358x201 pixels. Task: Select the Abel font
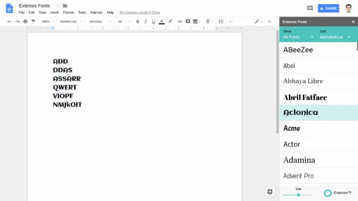click(x=318, y=66)
